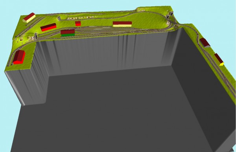This screenshot has height=152, width=236.
Task: Click the right-side building with the yellow end wall
Action: pos(219,60)
